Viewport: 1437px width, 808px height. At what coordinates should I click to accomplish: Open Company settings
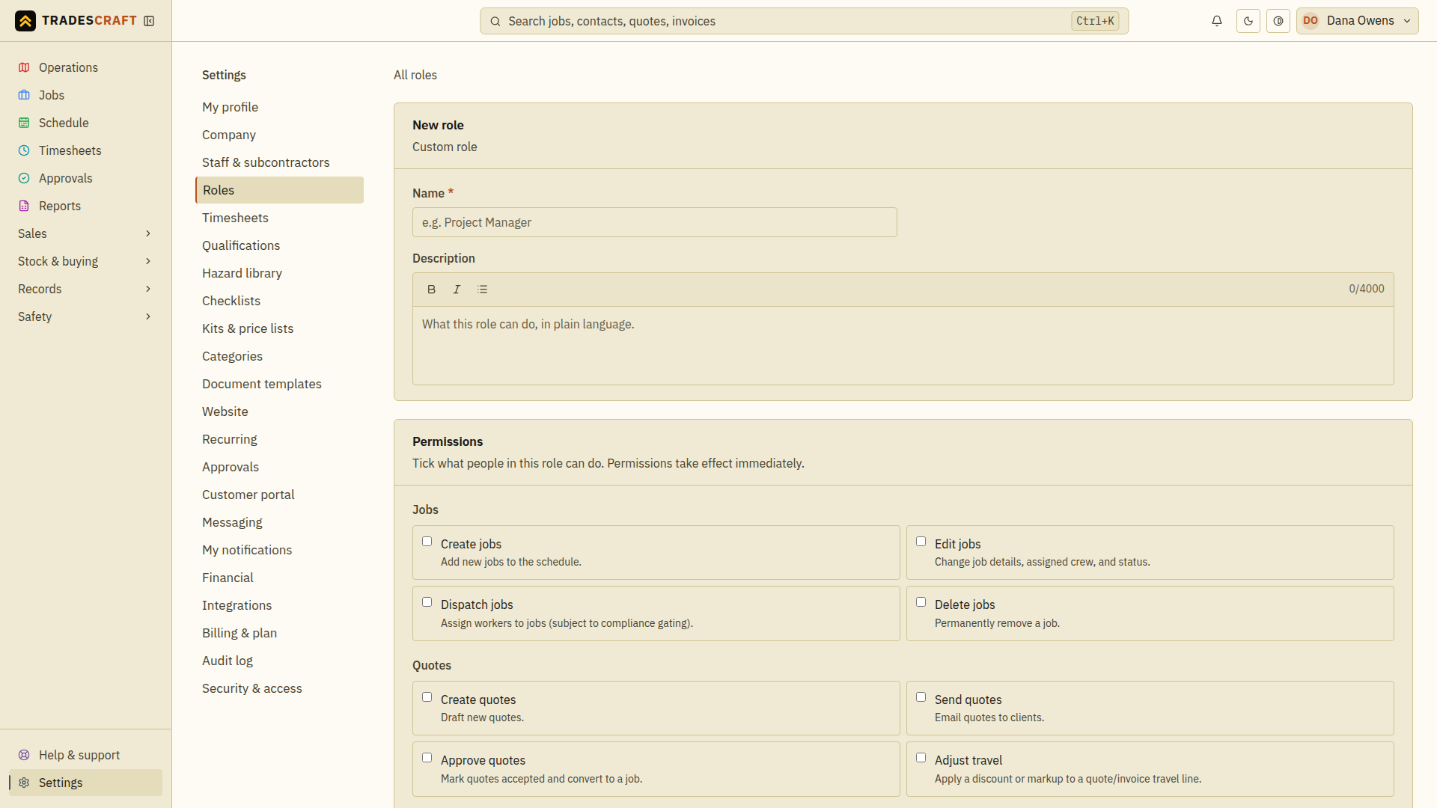[279, 135]
